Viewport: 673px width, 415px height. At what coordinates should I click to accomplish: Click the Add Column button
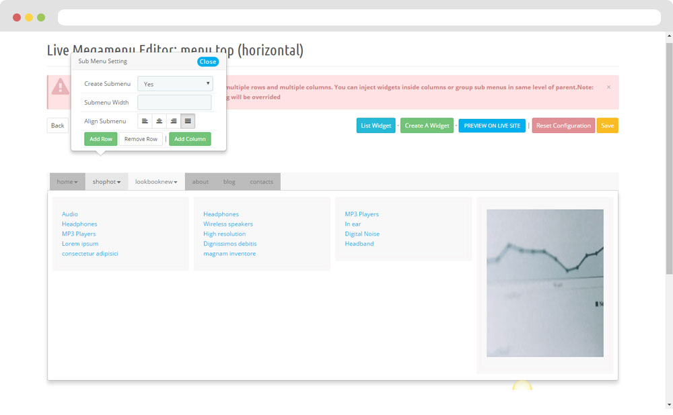[x=190, y=139]
